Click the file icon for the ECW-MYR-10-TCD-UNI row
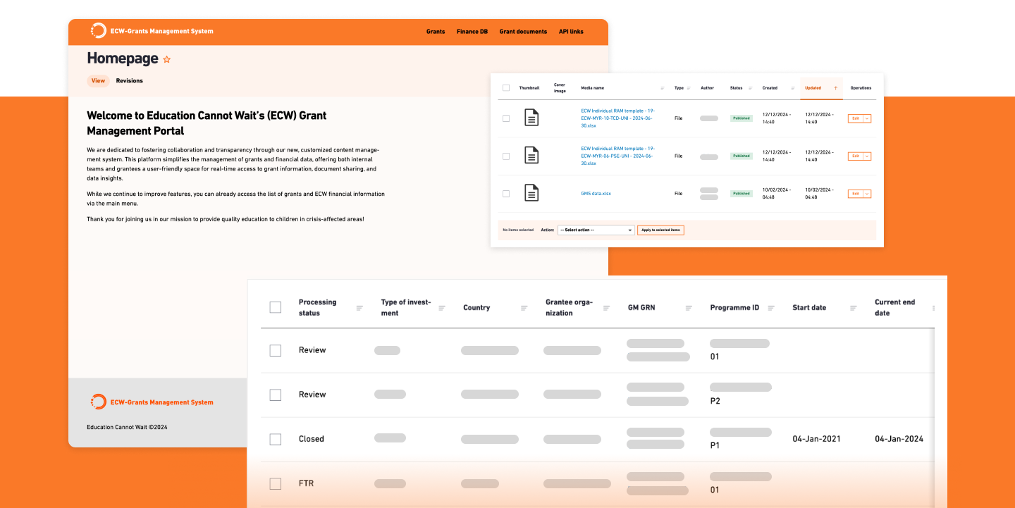The height and width of the screenshot is (508, 1015). click(x=531, y=118)
